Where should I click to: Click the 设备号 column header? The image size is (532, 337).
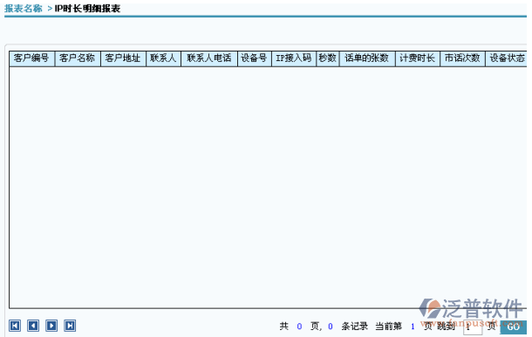tap(254, 58)
